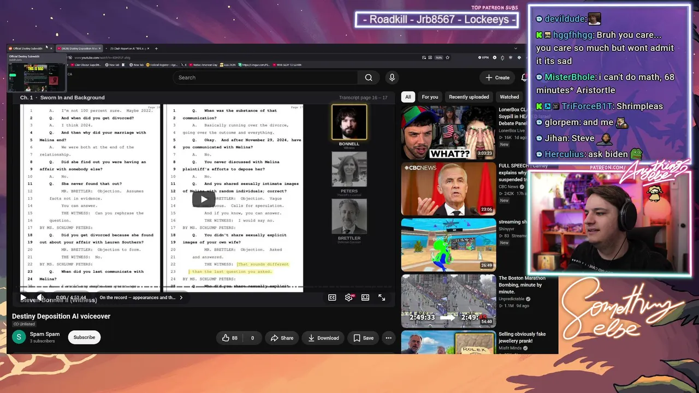Open the 'WAR SLOP TO LEARN' bookmark
Viewport: 699px width, 393px height.
pos(287,65)
